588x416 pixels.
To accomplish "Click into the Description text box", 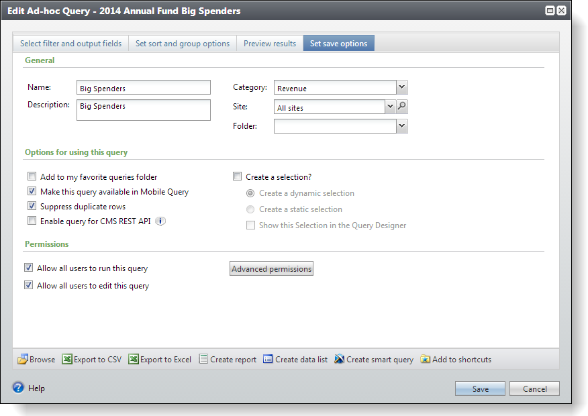I will pos(144,110).
